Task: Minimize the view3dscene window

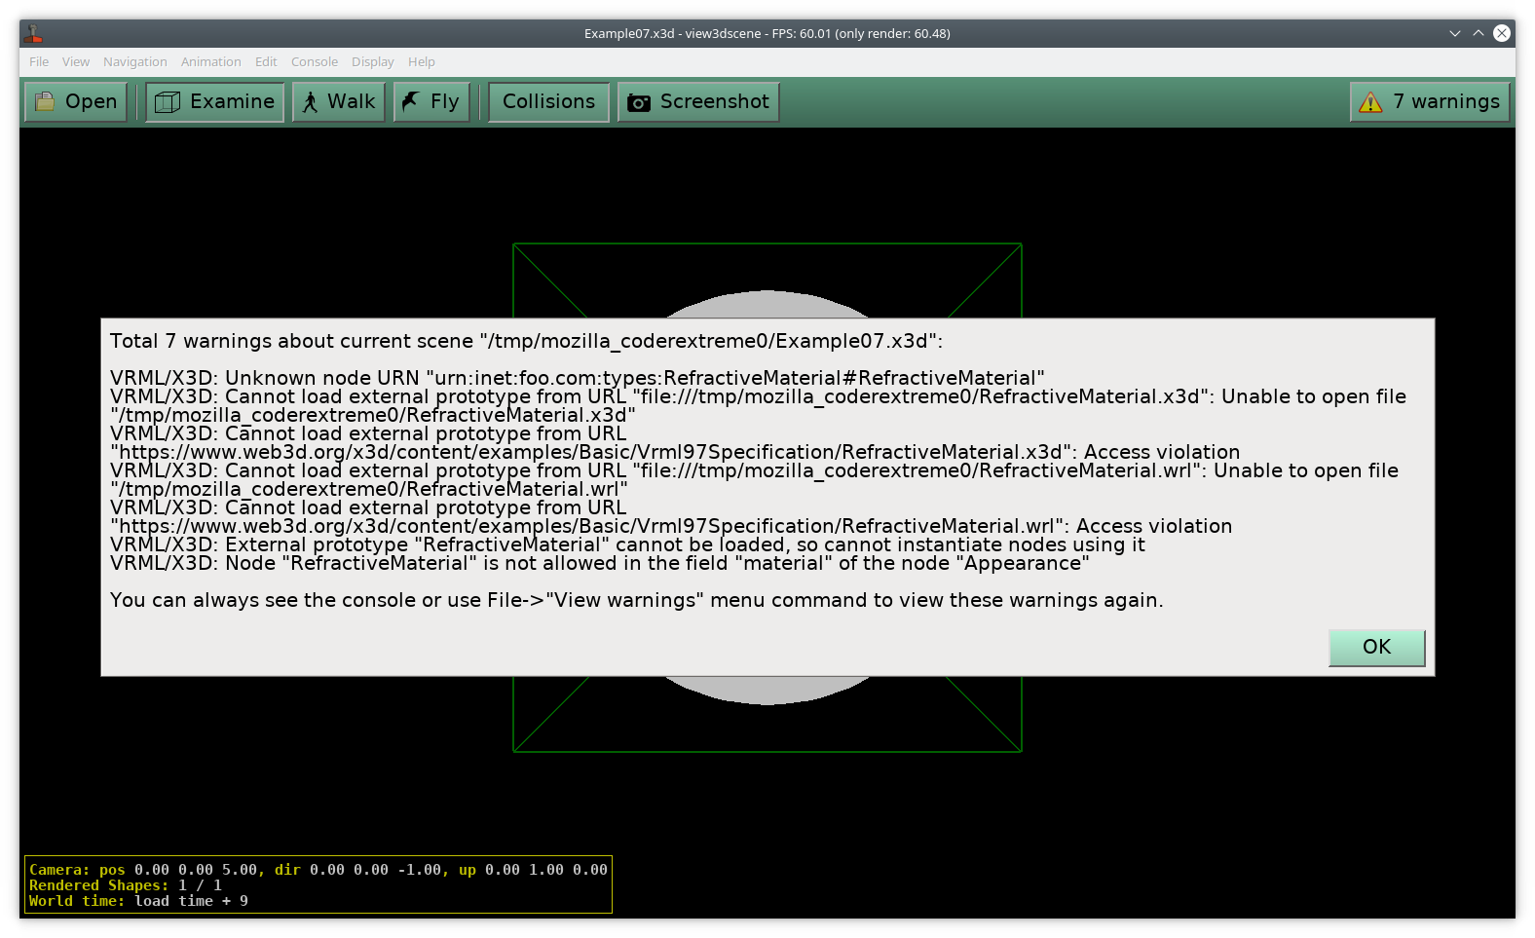Action: (1454, 33)
